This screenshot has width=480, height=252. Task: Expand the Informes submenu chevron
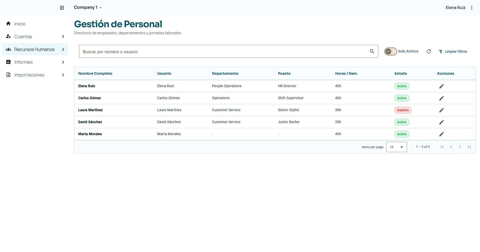[x=63, y=62]
